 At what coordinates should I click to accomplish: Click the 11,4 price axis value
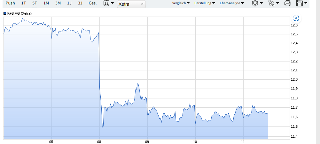(294, 136)
